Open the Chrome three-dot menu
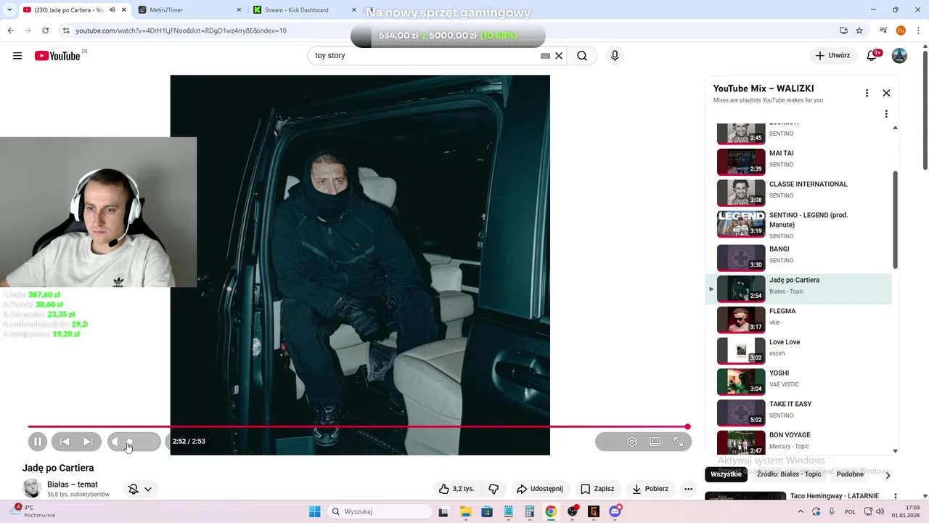The width and height of the screenshot is (929, 523). [x=918, y=31]
